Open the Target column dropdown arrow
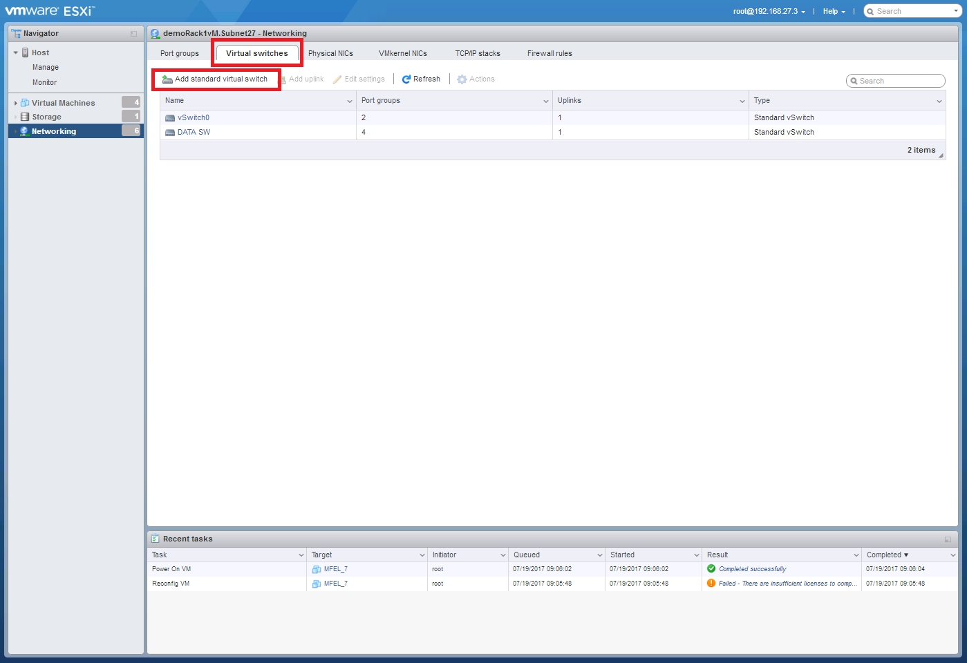 pyautogui.click(x=422, y=555)
